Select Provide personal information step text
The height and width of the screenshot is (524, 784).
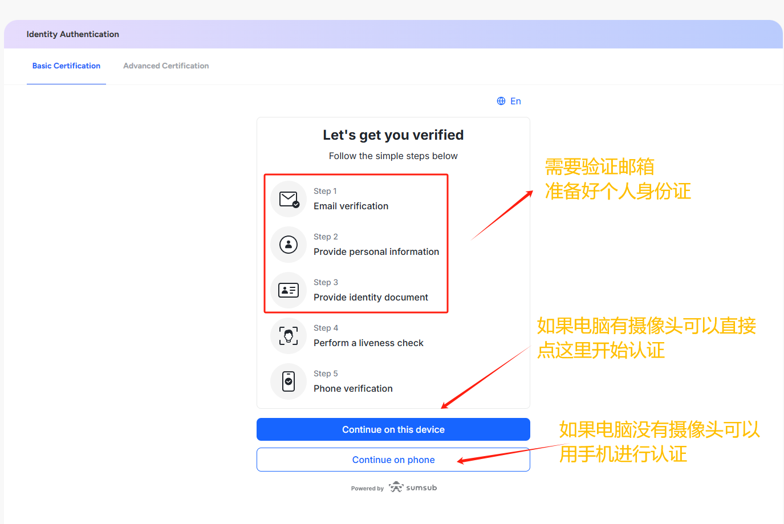coord(376,251)
